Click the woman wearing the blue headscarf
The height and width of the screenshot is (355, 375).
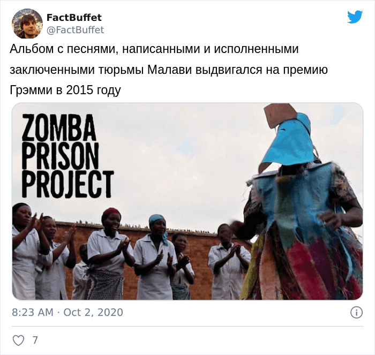click(156, 257)
